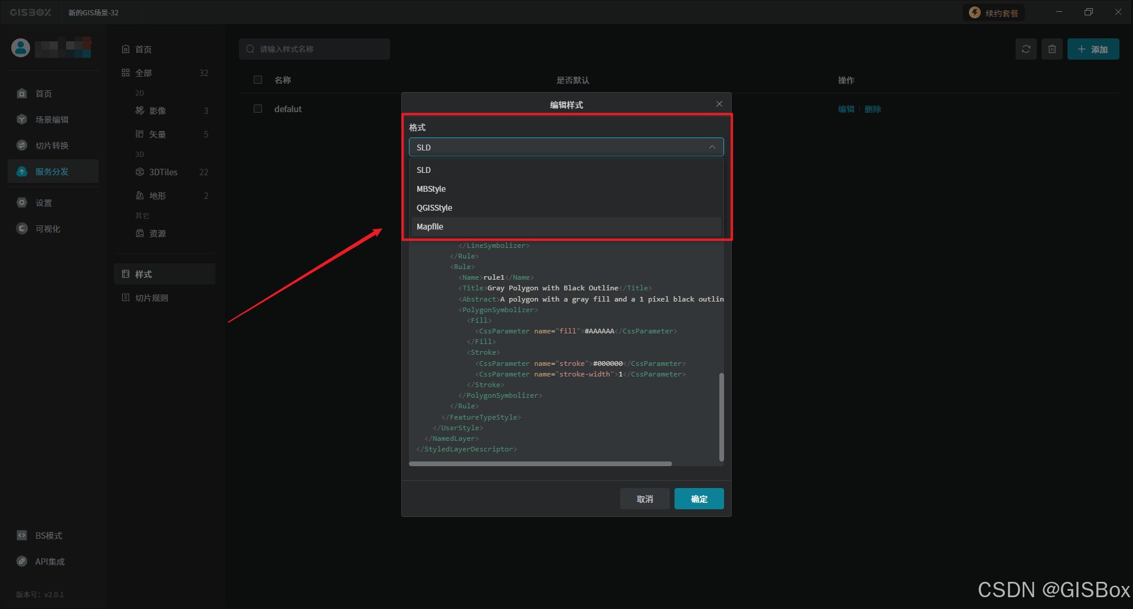The width and height of the screenshot is (1133, 609).
Task: Check the default row checkbox
Action: pyautogui.click(x=258, y=109)
